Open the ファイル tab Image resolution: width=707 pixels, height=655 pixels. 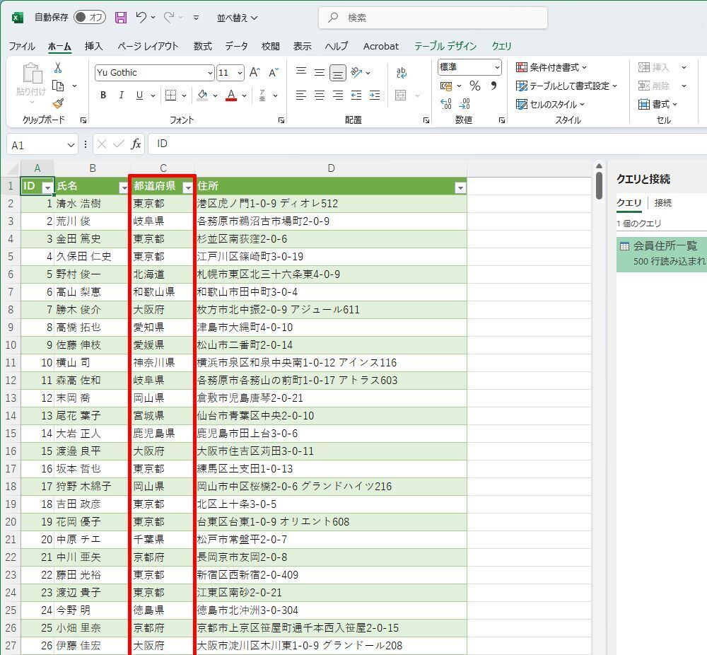coord(22,46)
